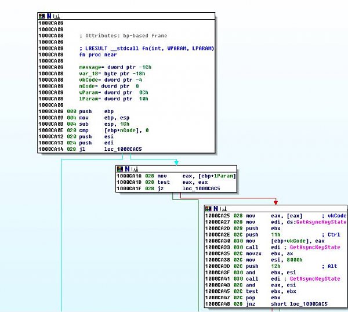The width and height of the screenshot is (348, 312).
Task: Click the graph icon on the 1000CA25 node
Action: [x=223, y=209]
